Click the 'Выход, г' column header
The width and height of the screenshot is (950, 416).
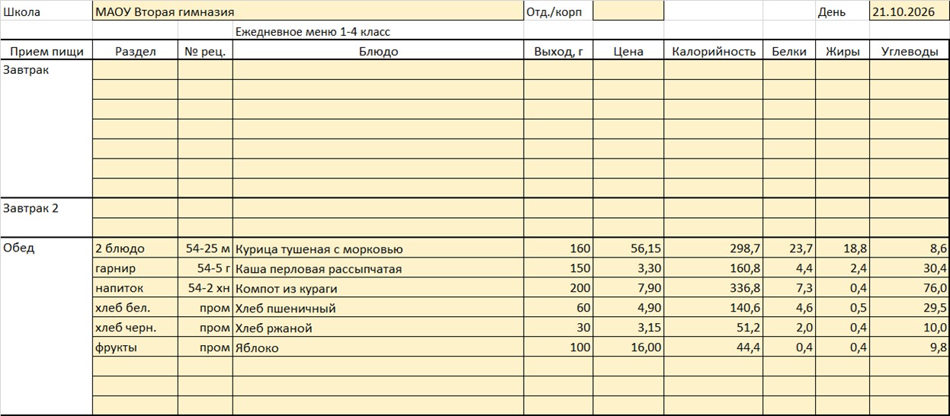tap(558, 51)
